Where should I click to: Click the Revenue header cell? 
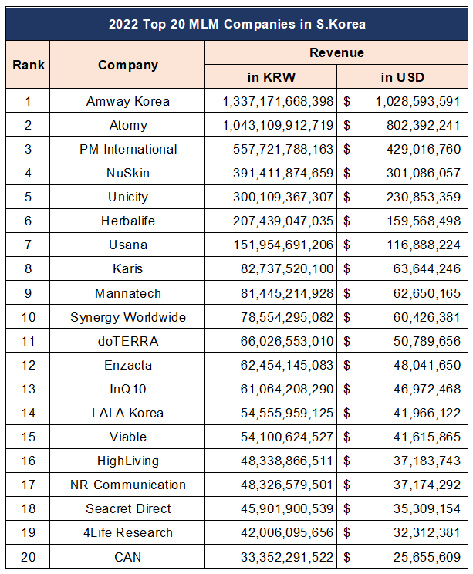point(336,52)
